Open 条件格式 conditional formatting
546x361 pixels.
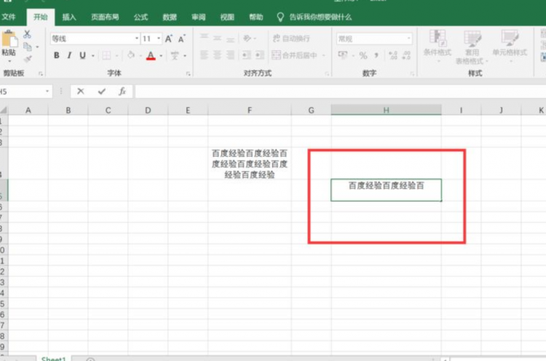(x=438, y=47)
